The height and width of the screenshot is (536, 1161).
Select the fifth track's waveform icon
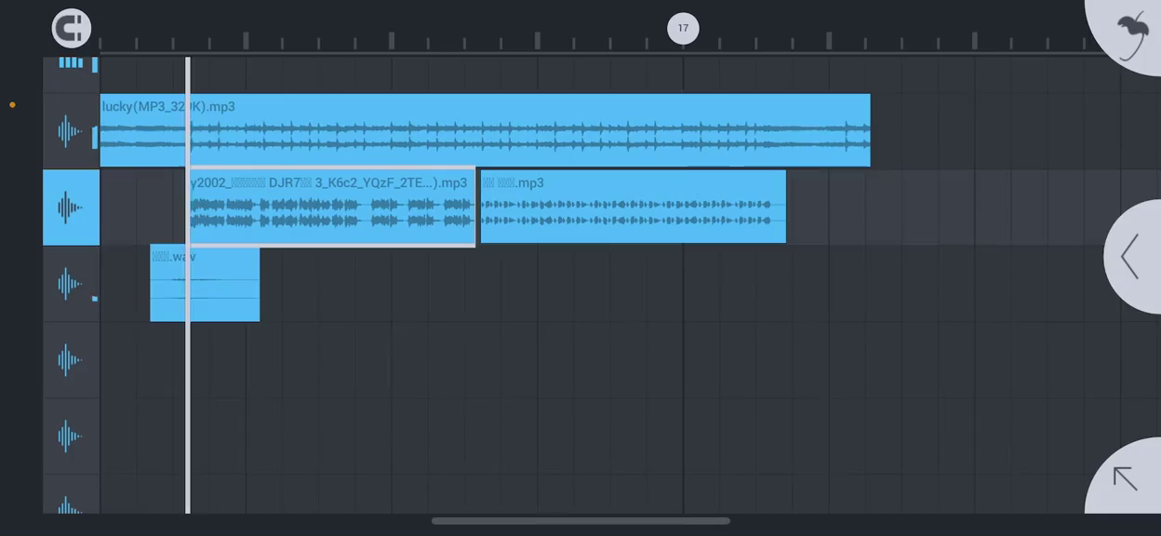[70, 436]
